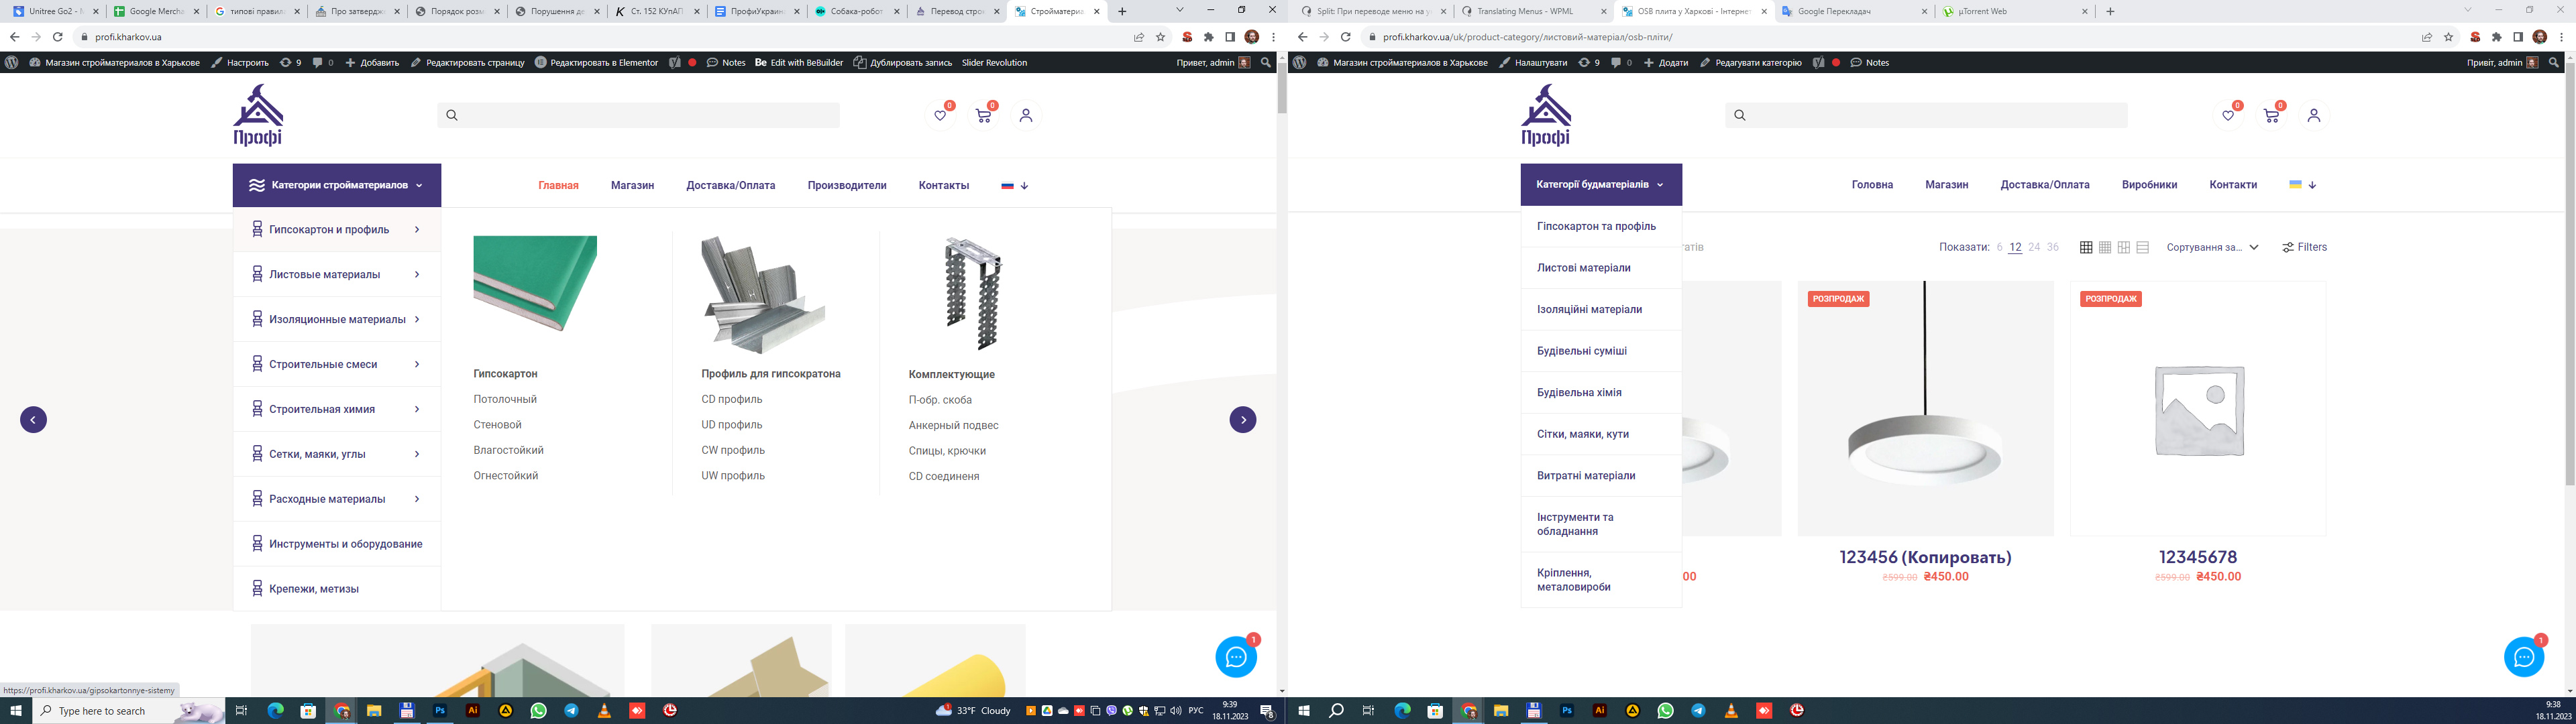This screenshot has height=724, width=2576.
Task: Open the Анкерный подвес link
Action: pos(953,425)
